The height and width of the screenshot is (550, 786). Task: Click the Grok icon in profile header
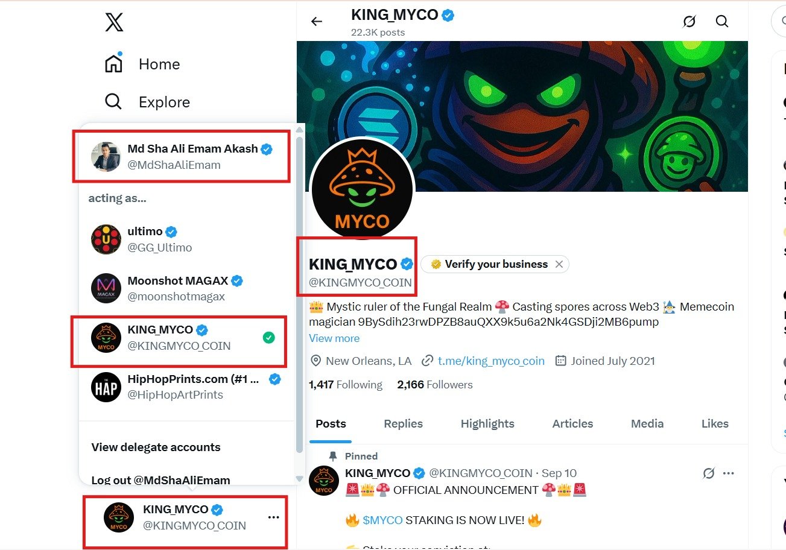pyautogui.click(x=689, y=22)
